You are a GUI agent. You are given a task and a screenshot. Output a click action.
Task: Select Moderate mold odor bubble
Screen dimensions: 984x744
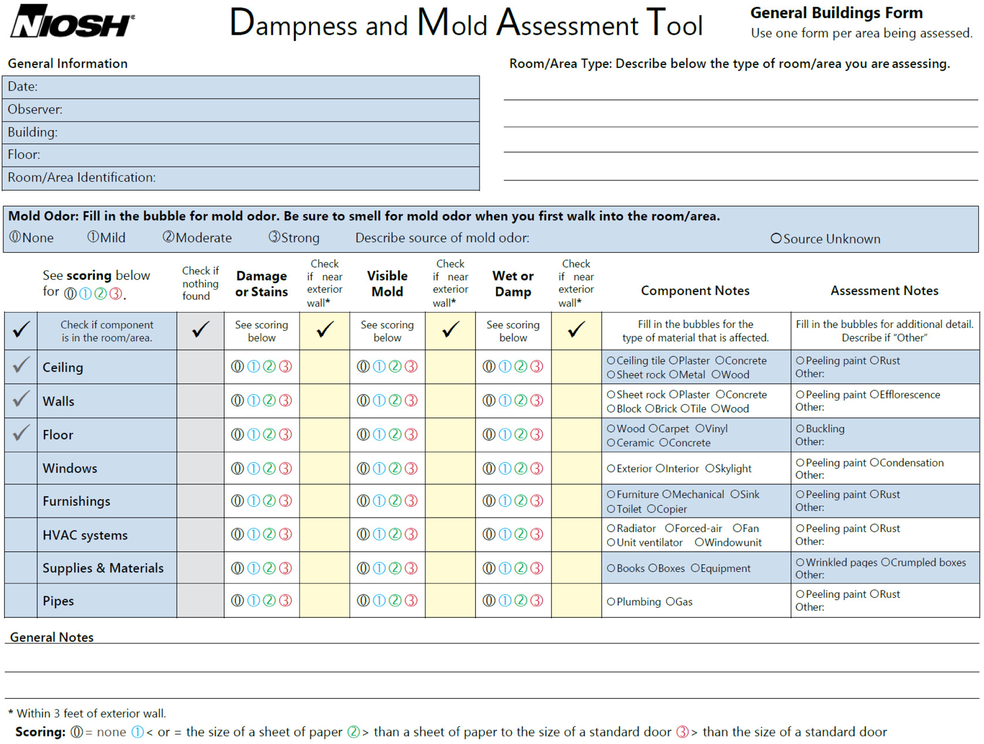[x=168, y=237]
